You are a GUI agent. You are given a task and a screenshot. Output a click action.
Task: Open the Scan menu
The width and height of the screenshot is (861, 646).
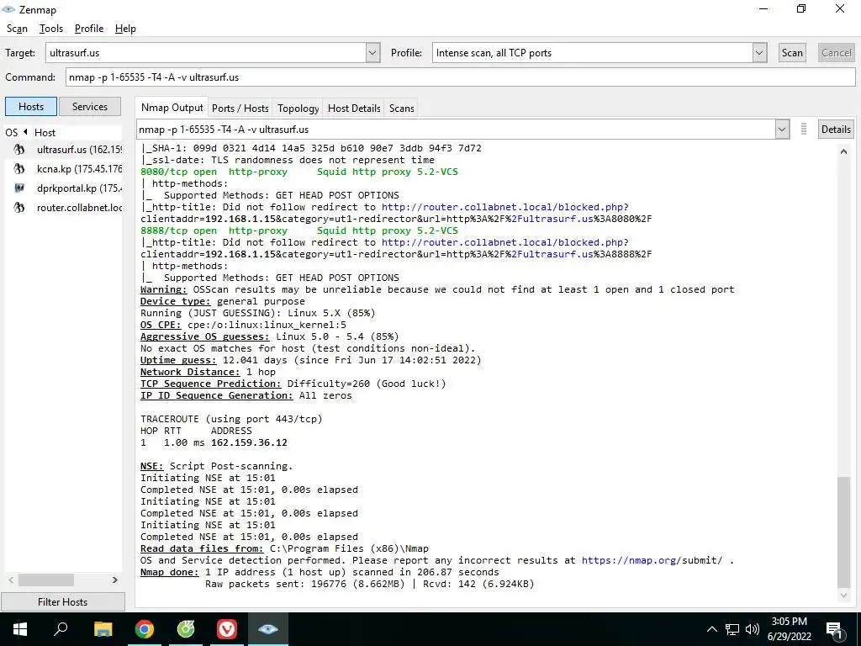click(17, 29)
